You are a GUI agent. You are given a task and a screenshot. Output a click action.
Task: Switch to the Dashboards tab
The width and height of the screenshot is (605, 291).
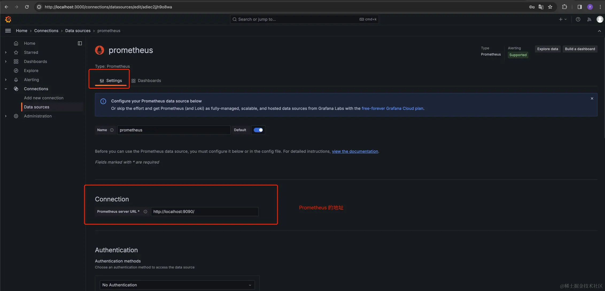(x=146, y=80)
